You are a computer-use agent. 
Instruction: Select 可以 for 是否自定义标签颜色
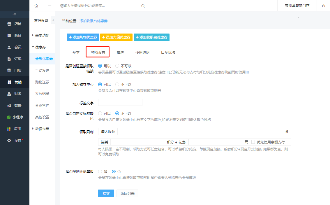(100, 113)
